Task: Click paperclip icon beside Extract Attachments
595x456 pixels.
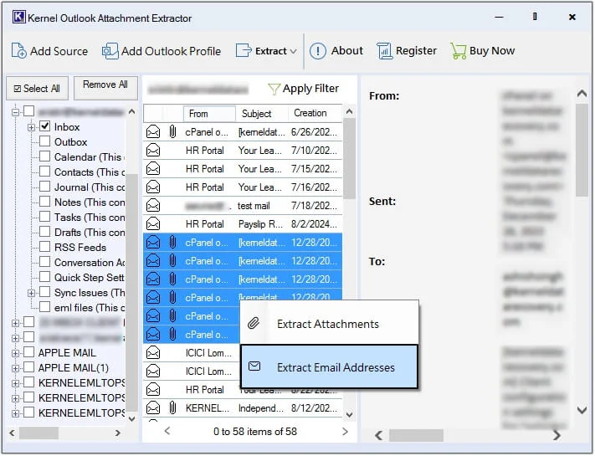Action: pyautogui.click(x=254, y=324)
